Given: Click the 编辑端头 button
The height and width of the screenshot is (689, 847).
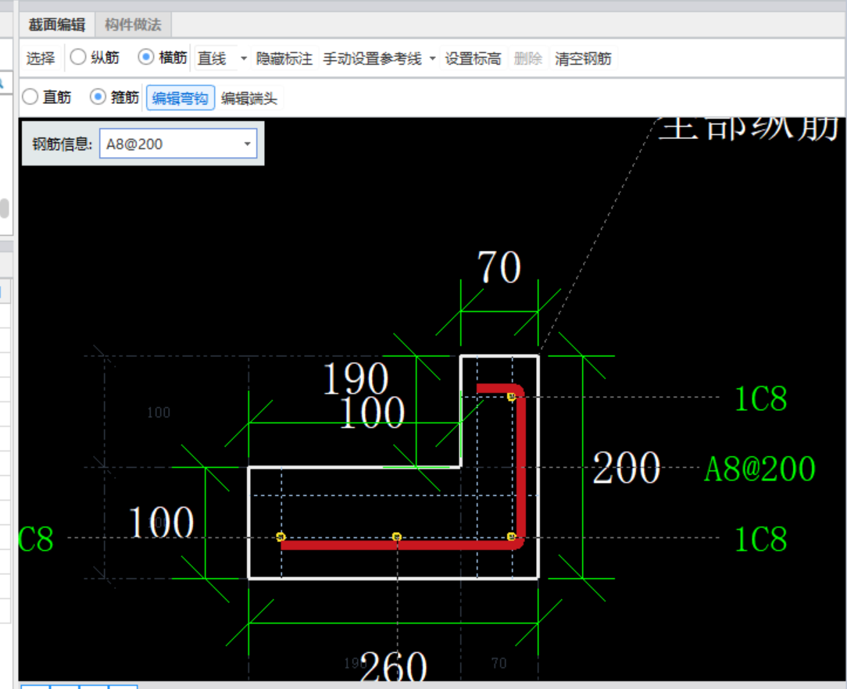Looking at the screenshot, I should [x=249, y=98].
